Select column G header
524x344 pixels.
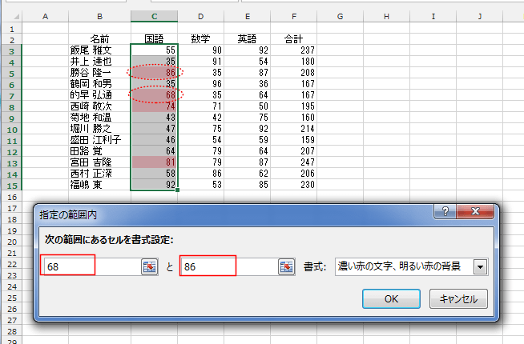341,16
